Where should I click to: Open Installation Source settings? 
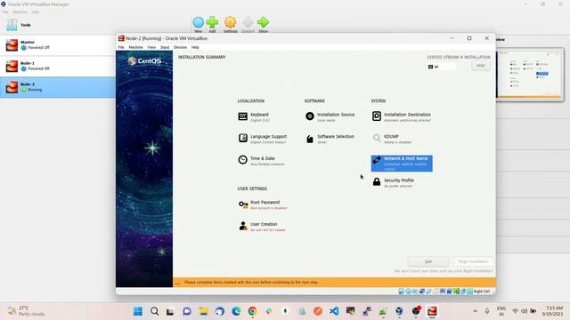(330, 116)
